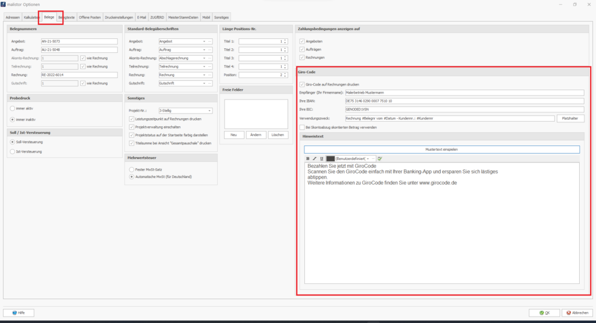Expand the Teilrechnung heading dropdown
Image resolution: width=596 pixels, height=323 pixels.
pos(204,67)
